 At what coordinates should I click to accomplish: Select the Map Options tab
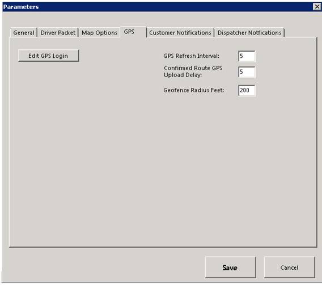[x=99, y=33]
